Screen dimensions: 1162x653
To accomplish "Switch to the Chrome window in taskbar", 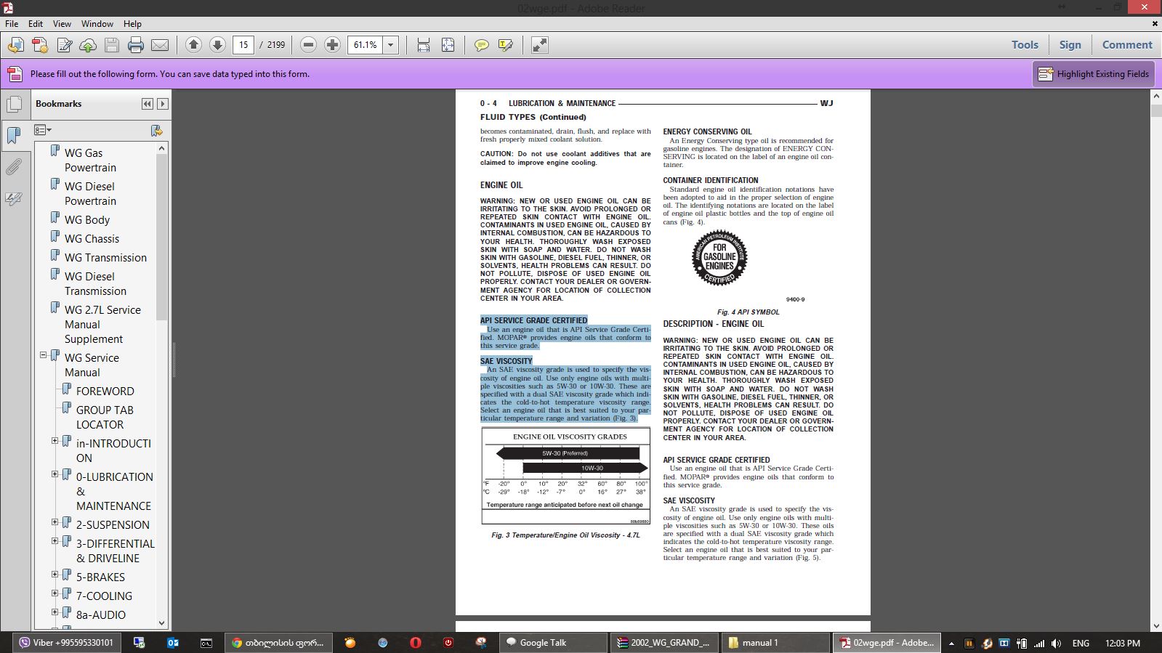I will tap(278, 643).
